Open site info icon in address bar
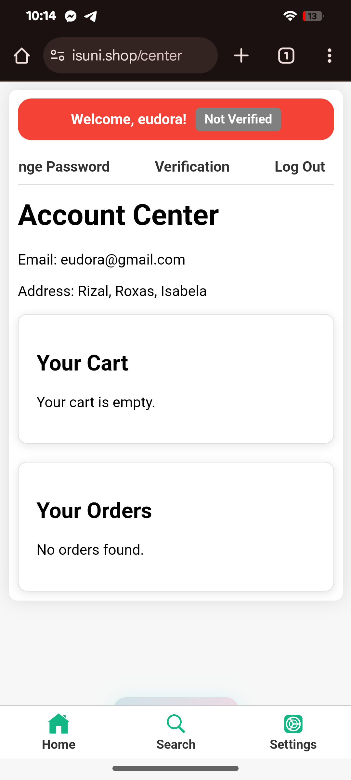351x780 pixels. (x=58, y=56)
